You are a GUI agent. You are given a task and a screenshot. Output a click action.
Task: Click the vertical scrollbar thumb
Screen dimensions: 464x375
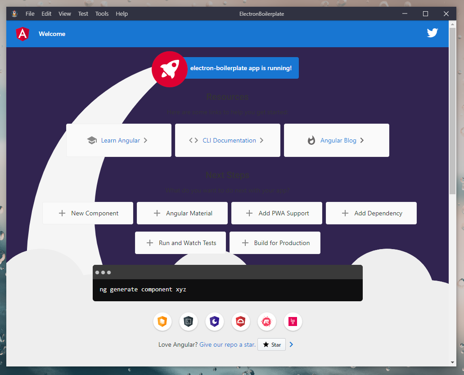click(x=452, y=111)
